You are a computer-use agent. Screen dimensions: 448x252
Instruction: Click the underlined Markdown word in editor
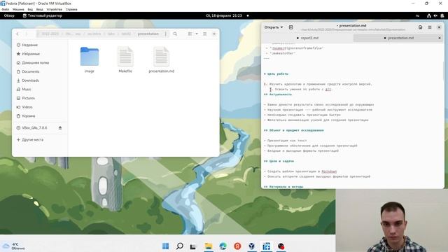coord(329,171)
